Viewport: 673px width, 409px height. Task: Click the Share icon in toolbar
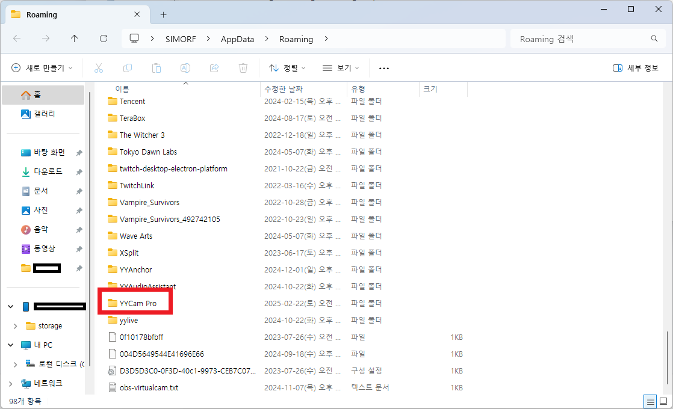[214, 68]
